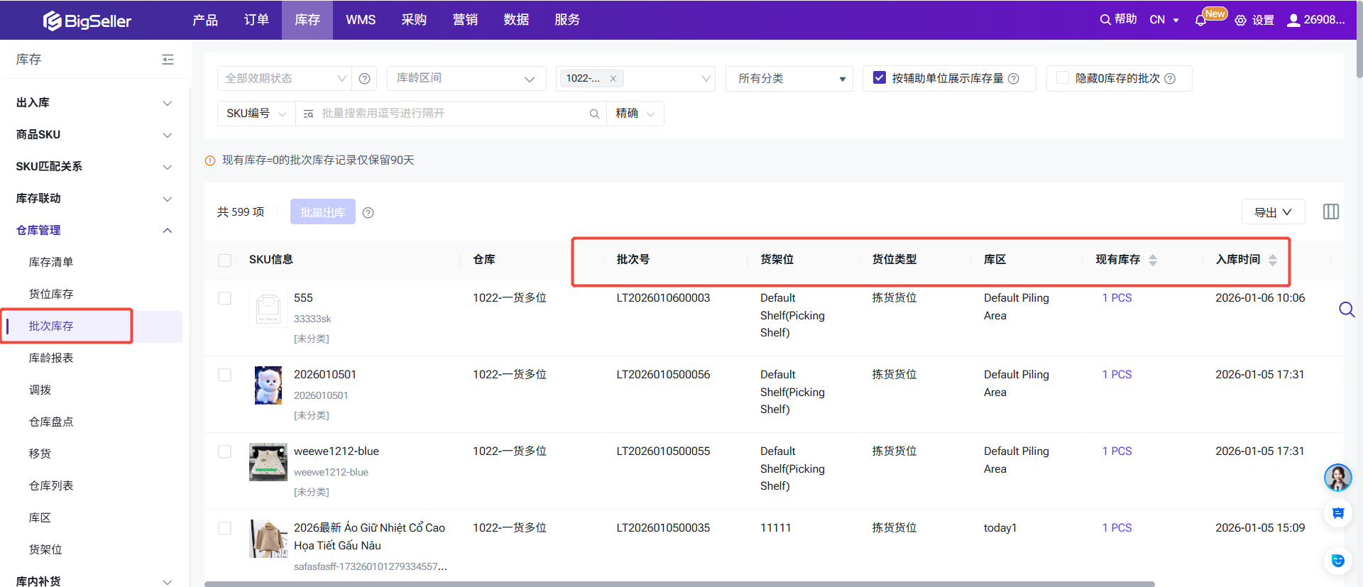Image resolution: width=1363 pixels, height=587 pixels.
Task: Open the customer service avatar icon
Action: coord(1337,478)
